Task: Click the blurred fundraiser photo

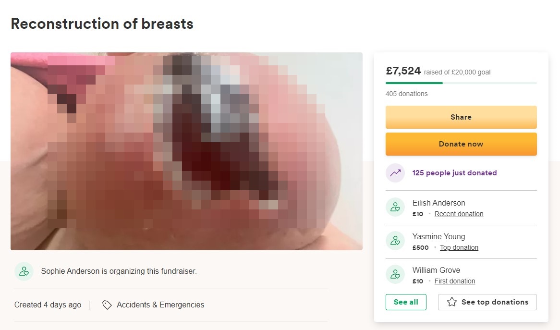Action: (186, 151)
